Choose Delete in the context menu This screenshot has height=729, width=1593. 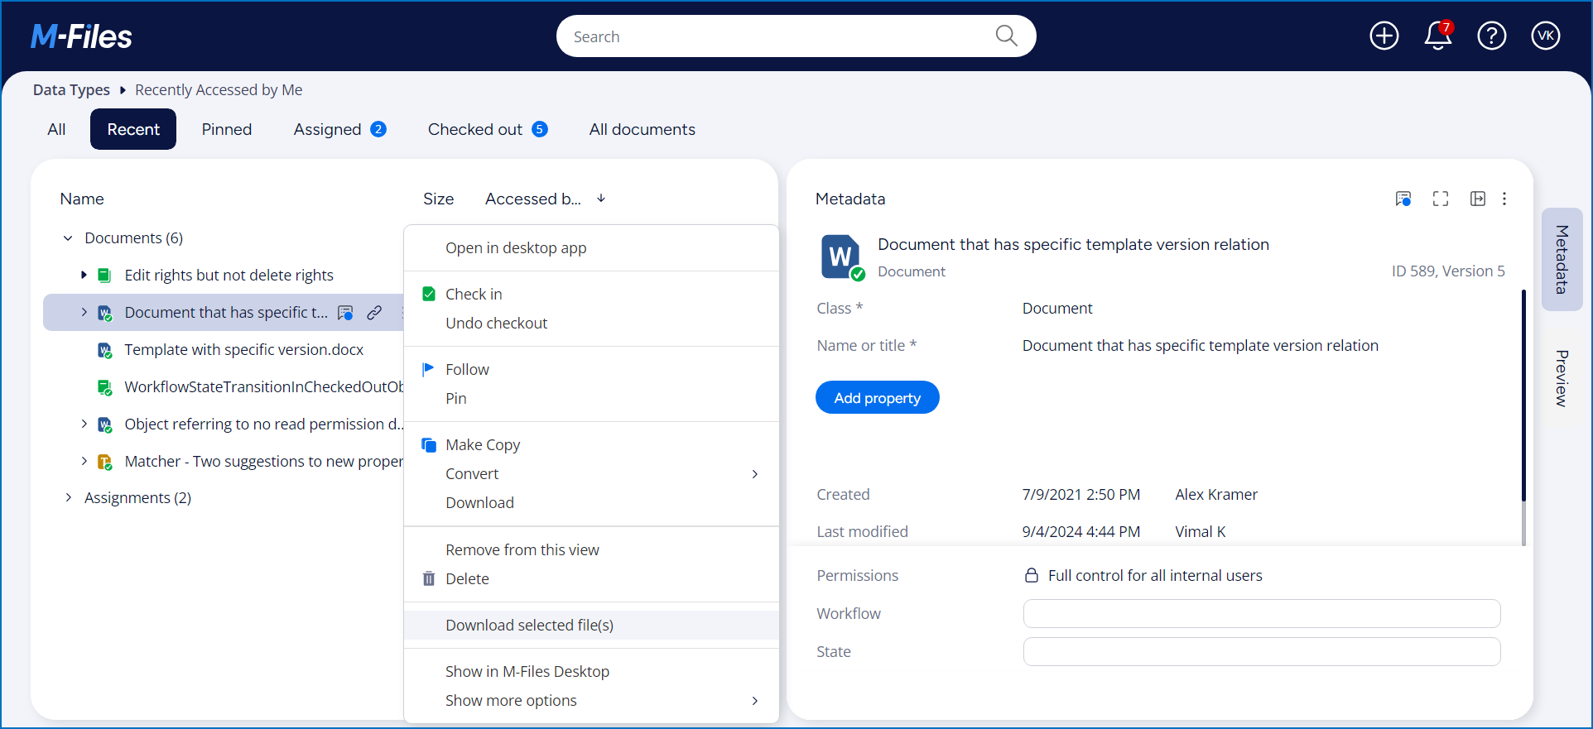pos(591,579)
